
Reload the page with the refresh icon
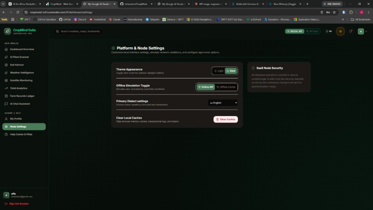(18, 12)
